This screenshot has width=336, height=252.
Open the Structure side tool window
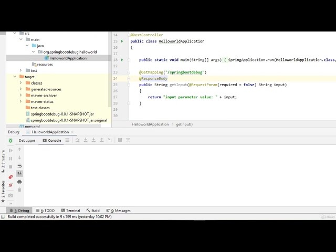pos(3,161)
